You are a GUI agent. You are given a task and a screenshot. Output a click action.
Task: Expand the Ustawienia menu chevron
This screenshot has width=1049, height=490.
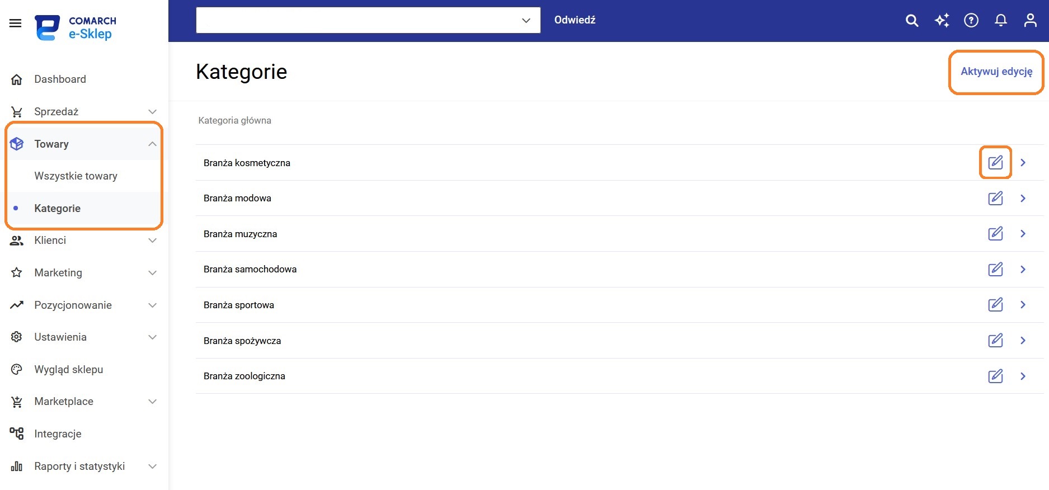point(152,337)
